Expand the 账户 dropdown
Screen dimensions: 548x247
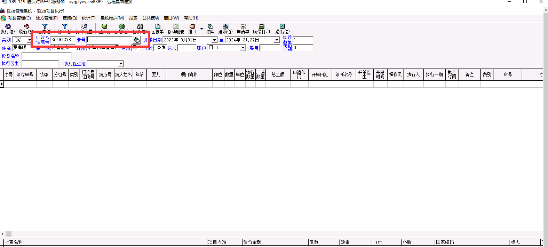243,48
